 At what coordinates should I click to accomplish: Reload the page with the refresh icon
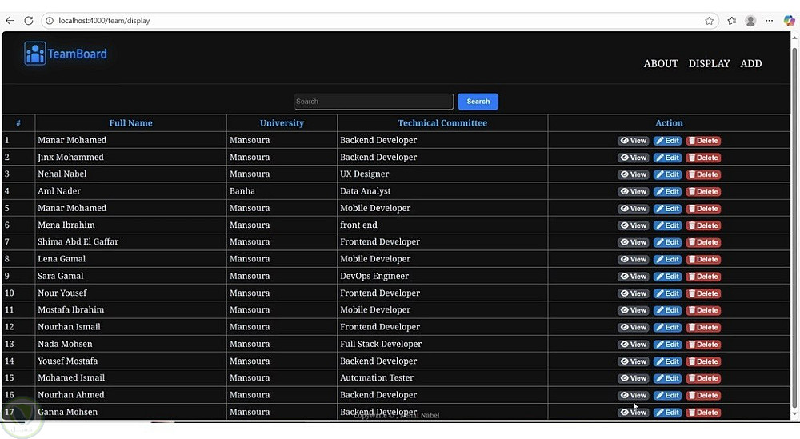(x=29, y=21)
